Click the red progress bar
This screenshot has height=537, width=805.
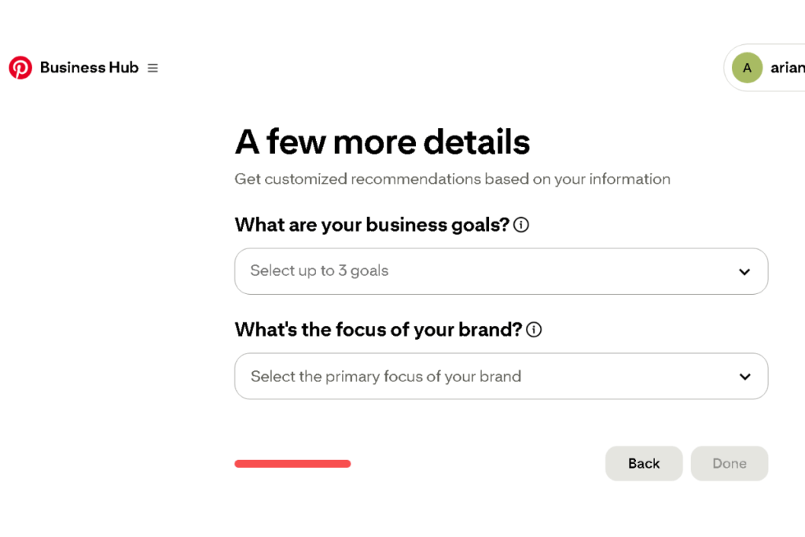[292, 464]
